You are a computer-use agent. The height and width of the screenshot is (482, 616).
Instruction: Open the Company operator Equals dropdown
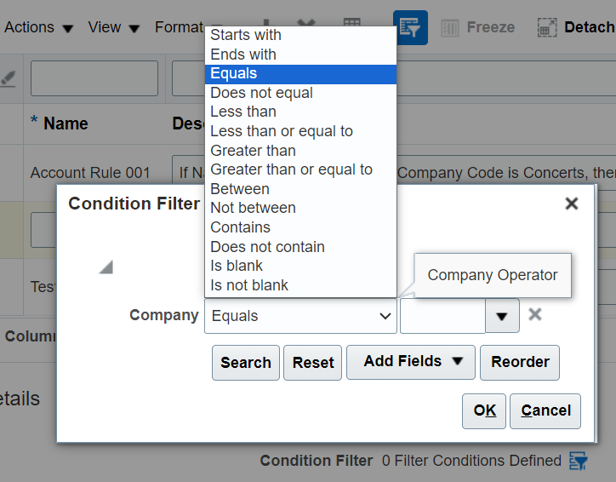(300, 316)
